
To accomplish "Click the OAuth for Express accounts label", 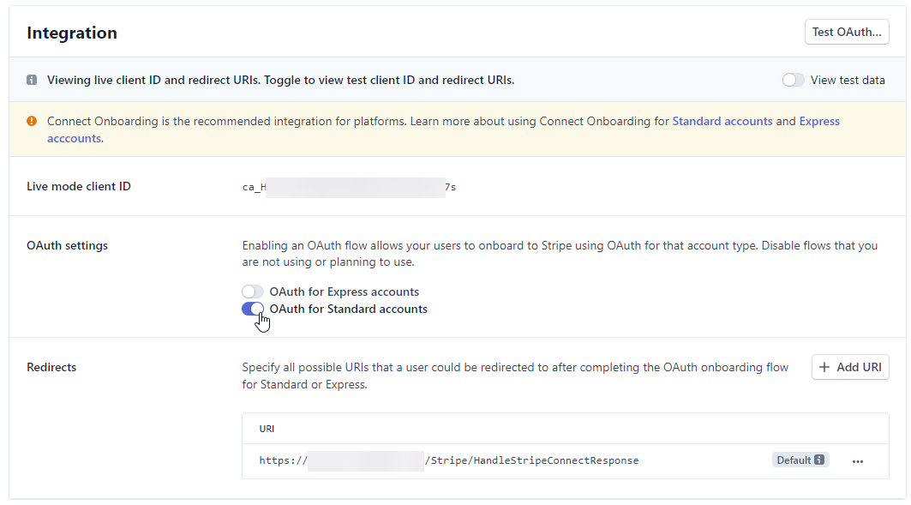I will coord(344,292).
